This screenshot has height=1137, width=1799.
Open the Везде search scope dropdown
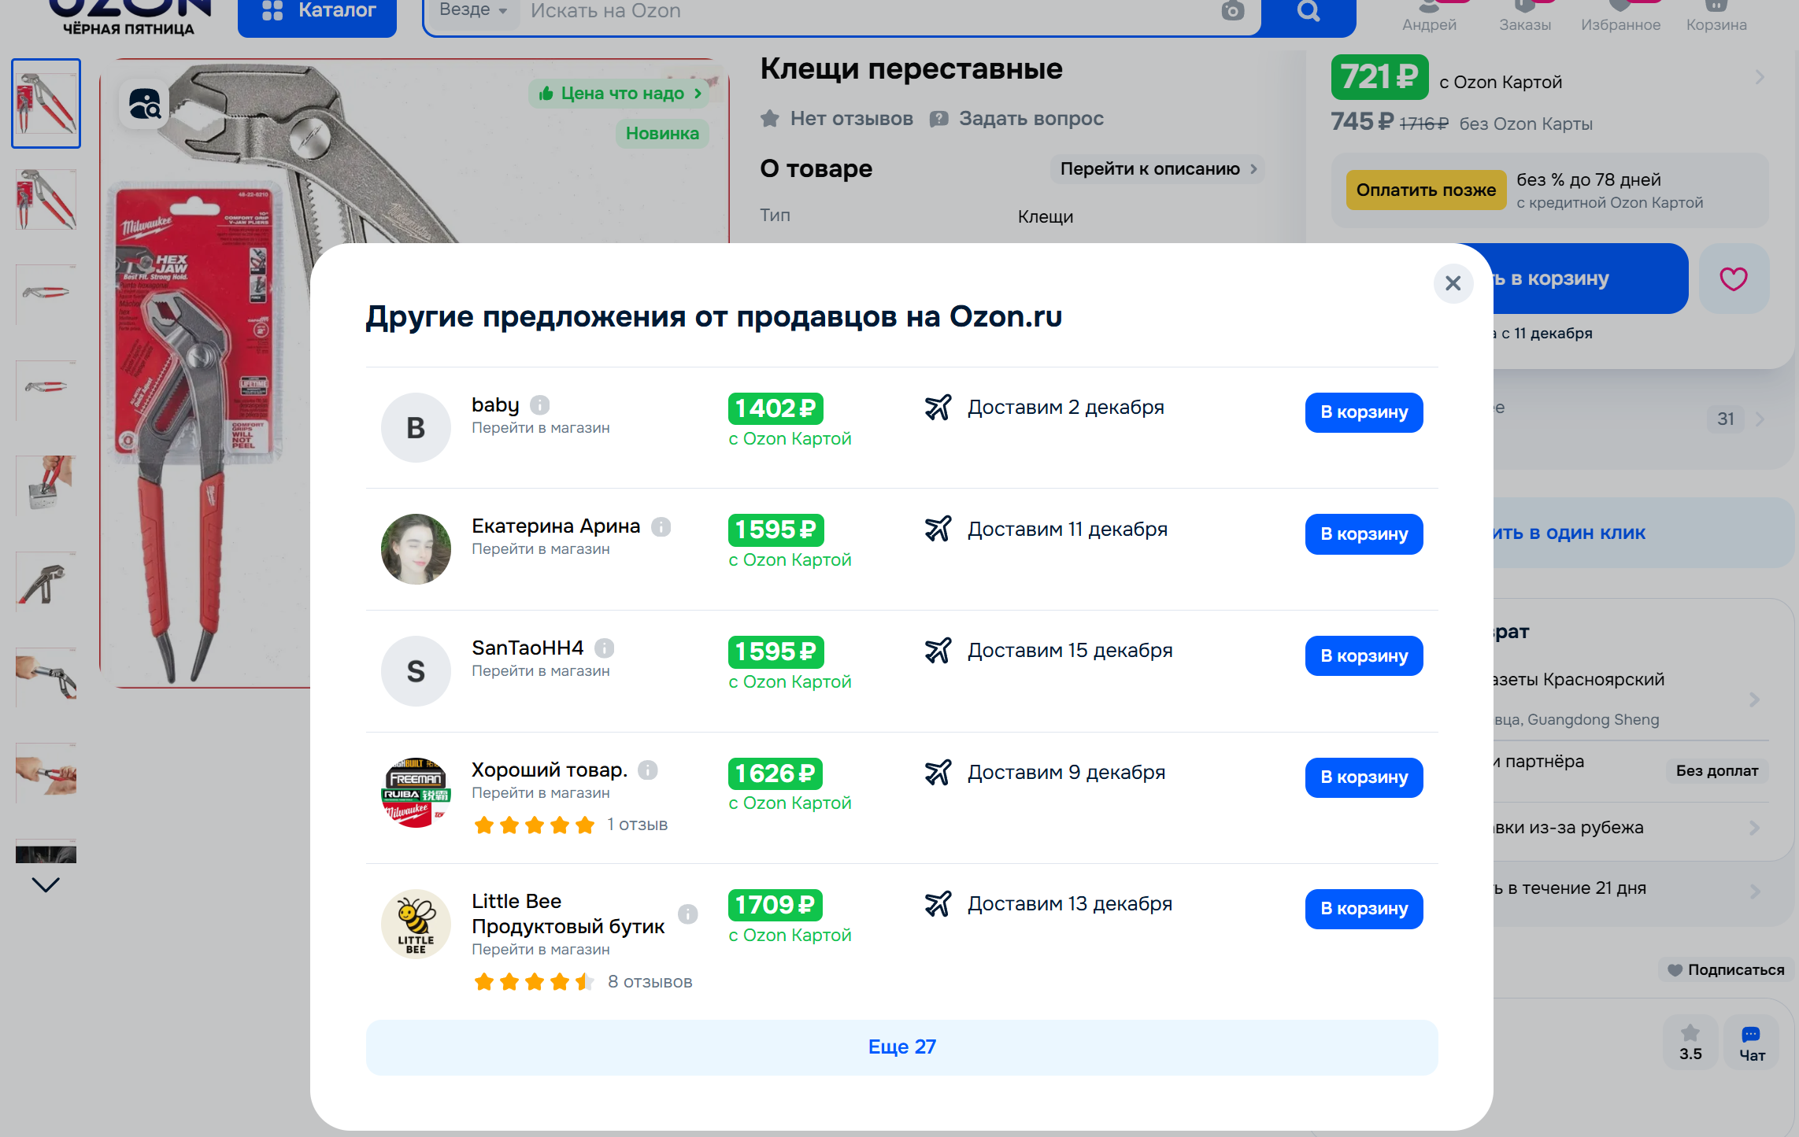coord(472,11)
